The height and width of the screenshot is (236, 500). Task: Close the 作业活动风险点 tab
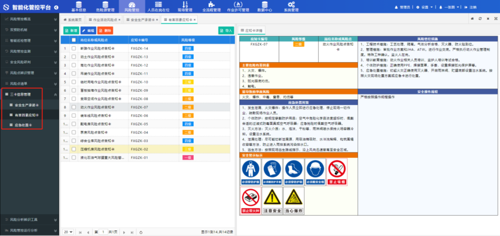tap(119, 19)
